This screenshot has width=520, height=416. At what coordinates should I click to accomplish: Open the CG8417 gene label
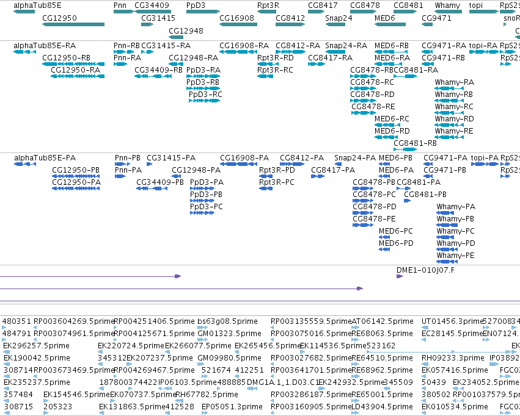(323, 5)
